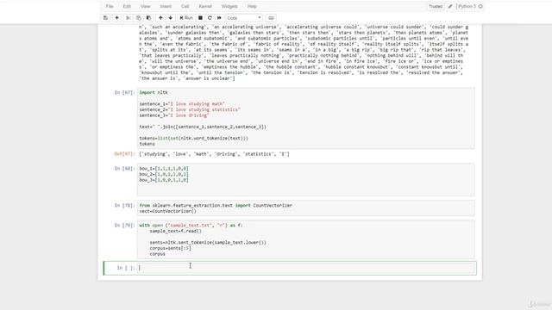Image resolution: width=552 pixels, height=310 pixels.
Task: Click the empty active code cell input
Action: click(306, 268)
